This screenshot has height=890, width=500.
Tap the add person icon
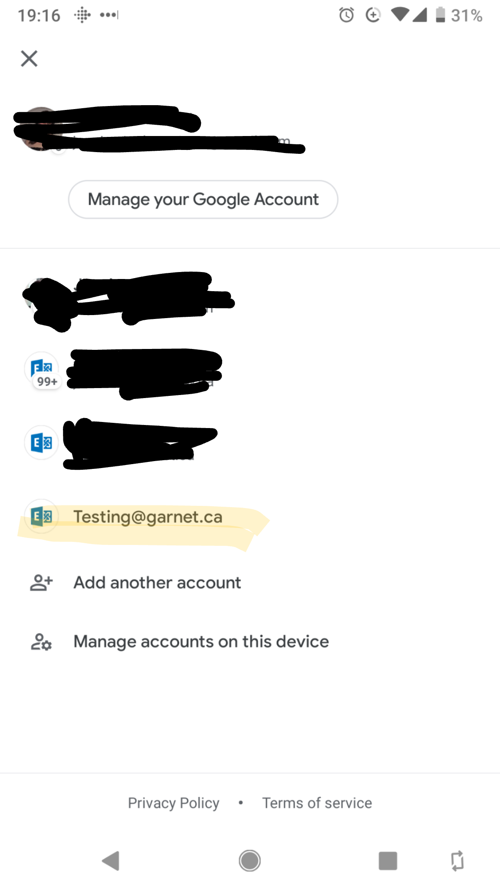click(41, 583)
